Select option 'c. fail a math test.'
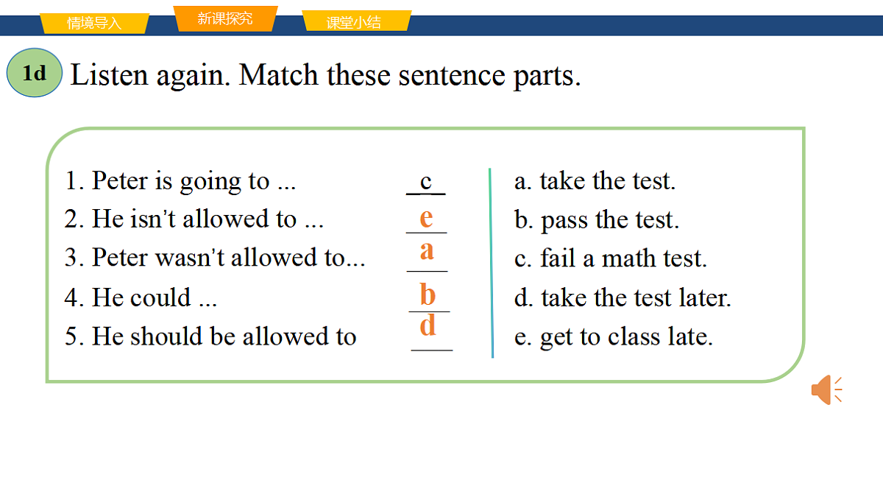The width and height of the screenshot is (883, 497). pos(610,258)
